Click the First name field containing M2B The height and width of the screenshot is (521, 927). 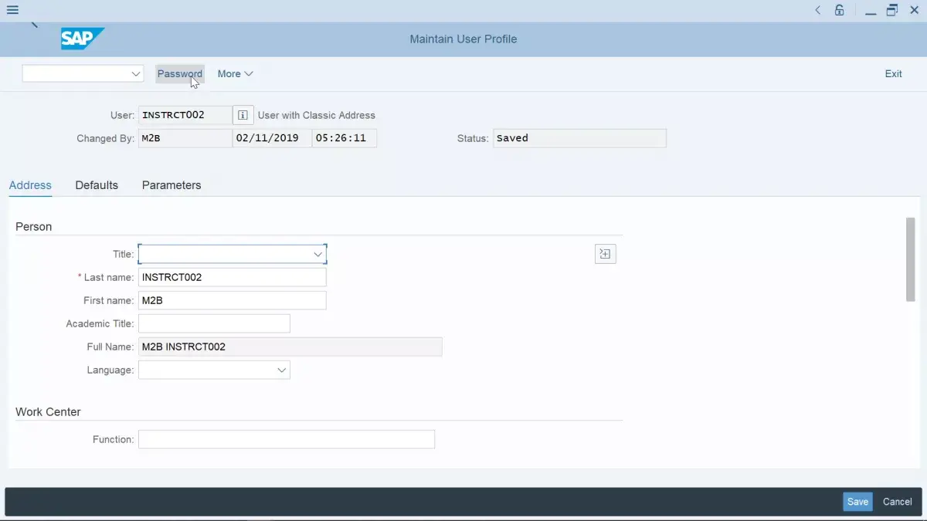(232, 300)
